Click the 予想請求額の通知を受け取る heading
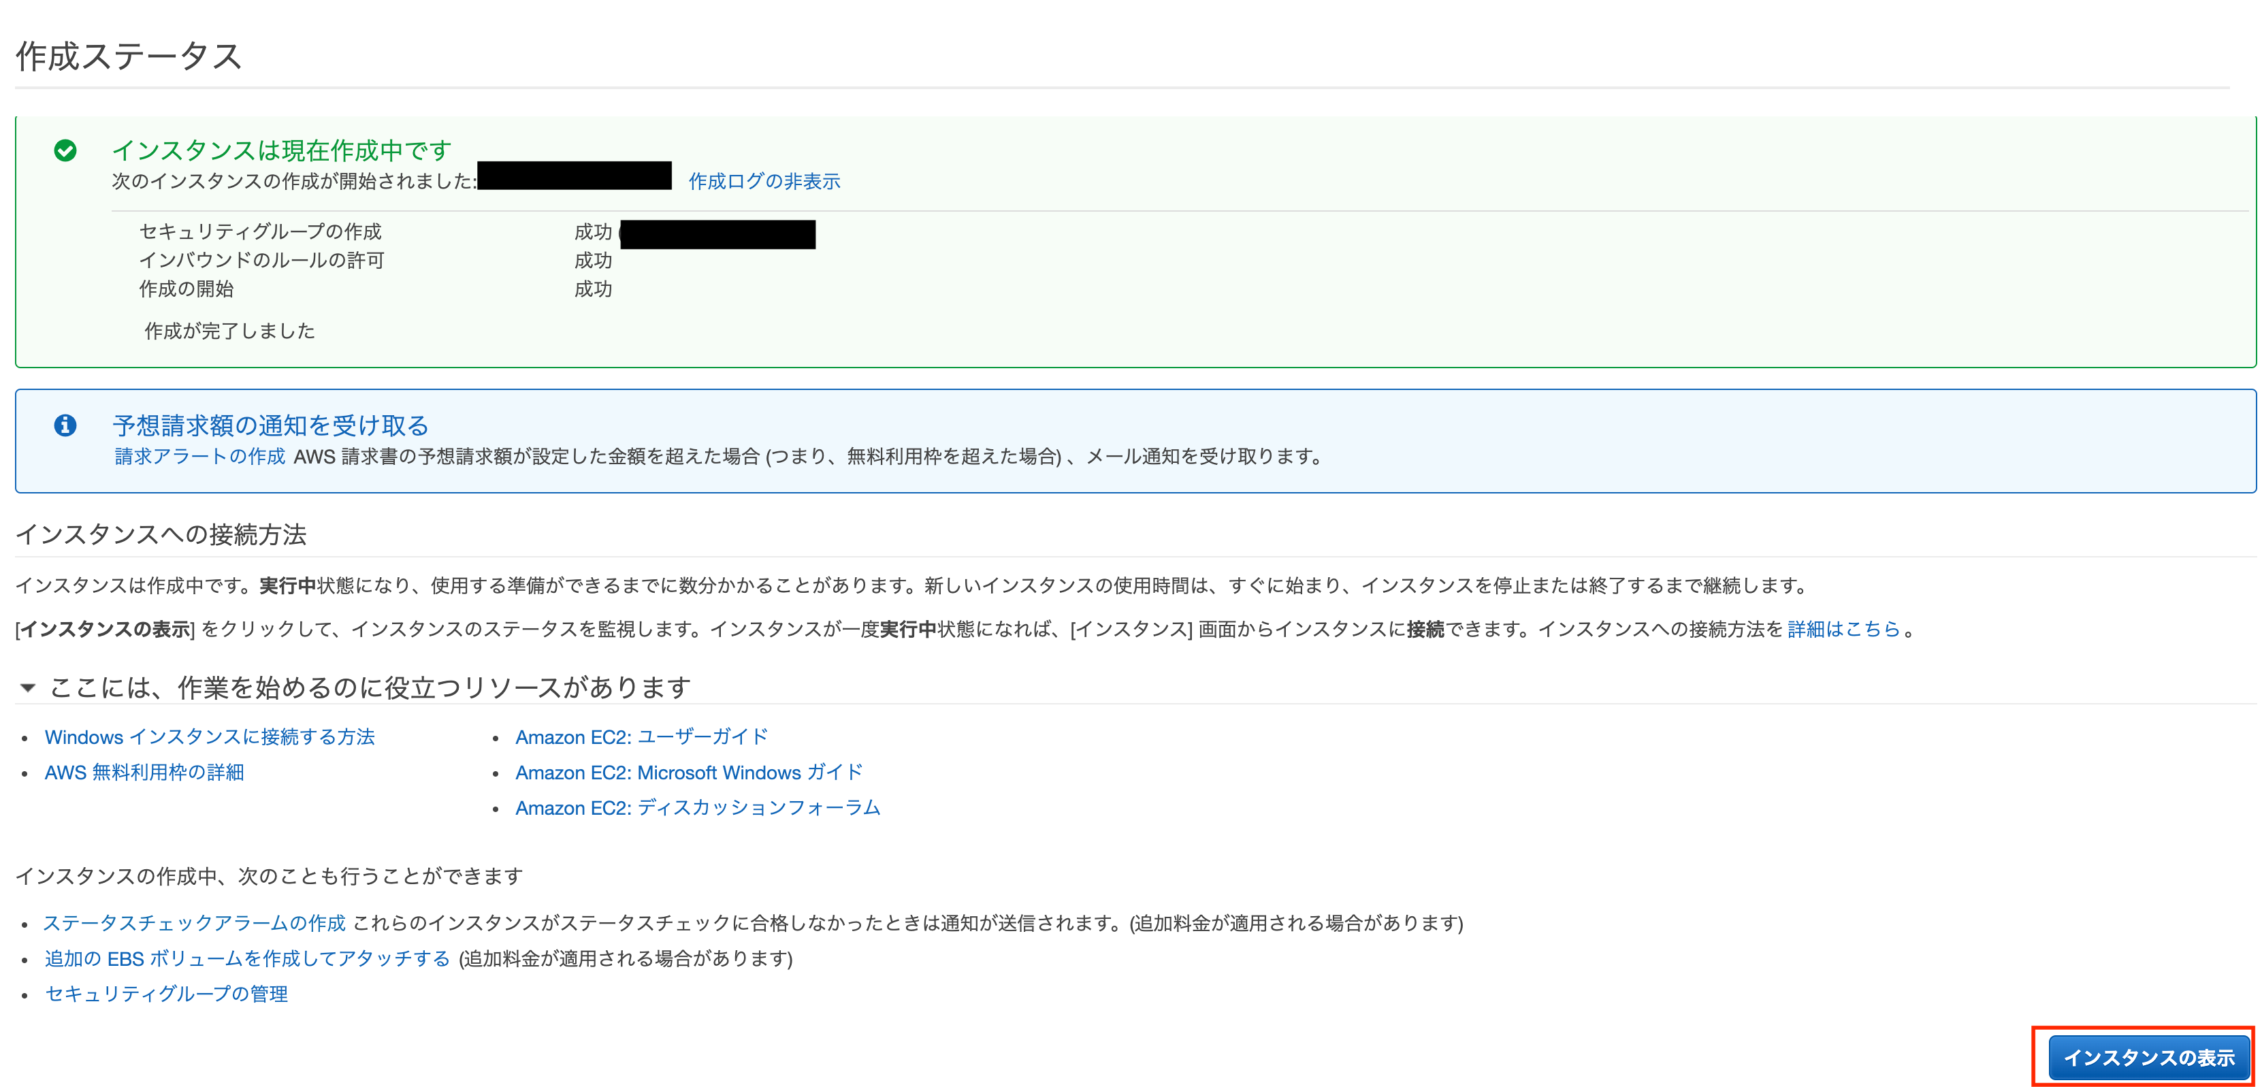The height and width of the screenshot is (1087, 2262). coord(270,426)
